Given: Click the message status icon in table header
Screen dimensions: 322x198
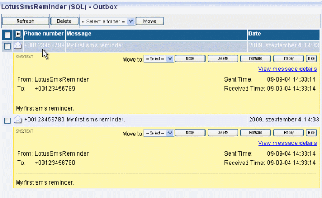Looking at the screenshot, I should click(18, 34).
